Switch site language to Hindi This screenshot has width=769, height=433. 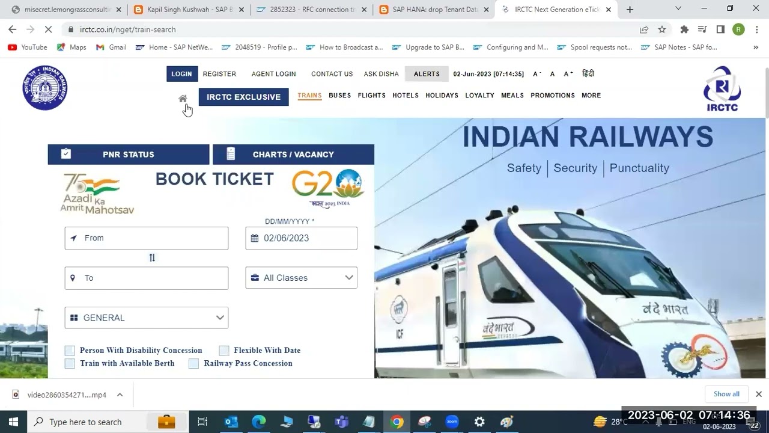(588, 73)
